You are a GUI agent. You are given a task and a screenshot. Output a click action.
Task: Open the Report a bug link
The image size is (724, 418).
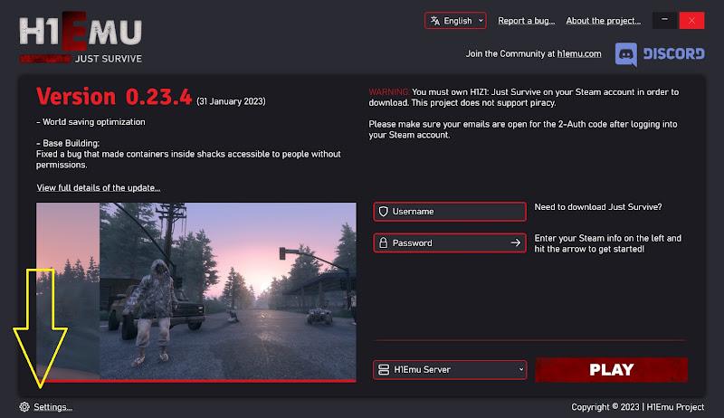click(x=526, y=21)
